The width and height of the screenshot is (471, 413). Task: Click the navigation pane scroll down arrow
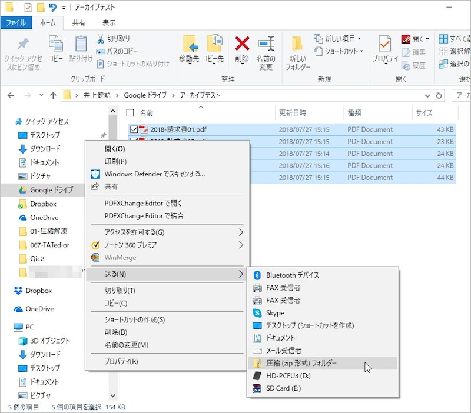tap(113, 395)
